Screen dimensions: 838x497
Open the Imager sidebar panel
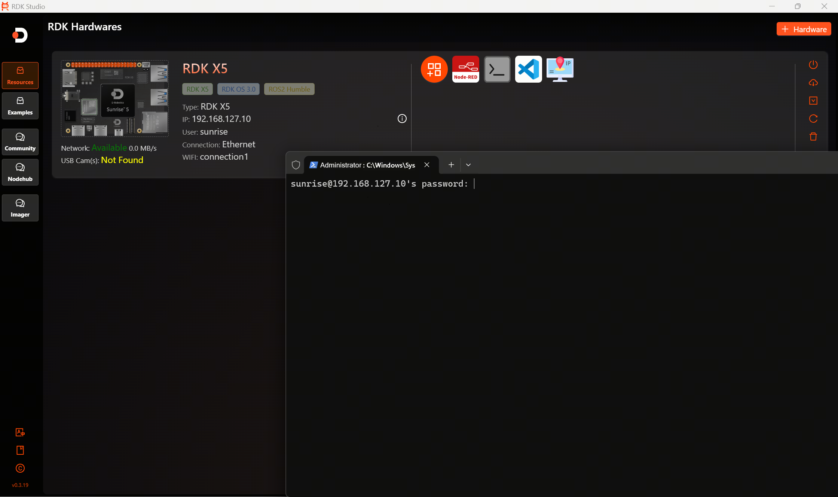point(20,208)
